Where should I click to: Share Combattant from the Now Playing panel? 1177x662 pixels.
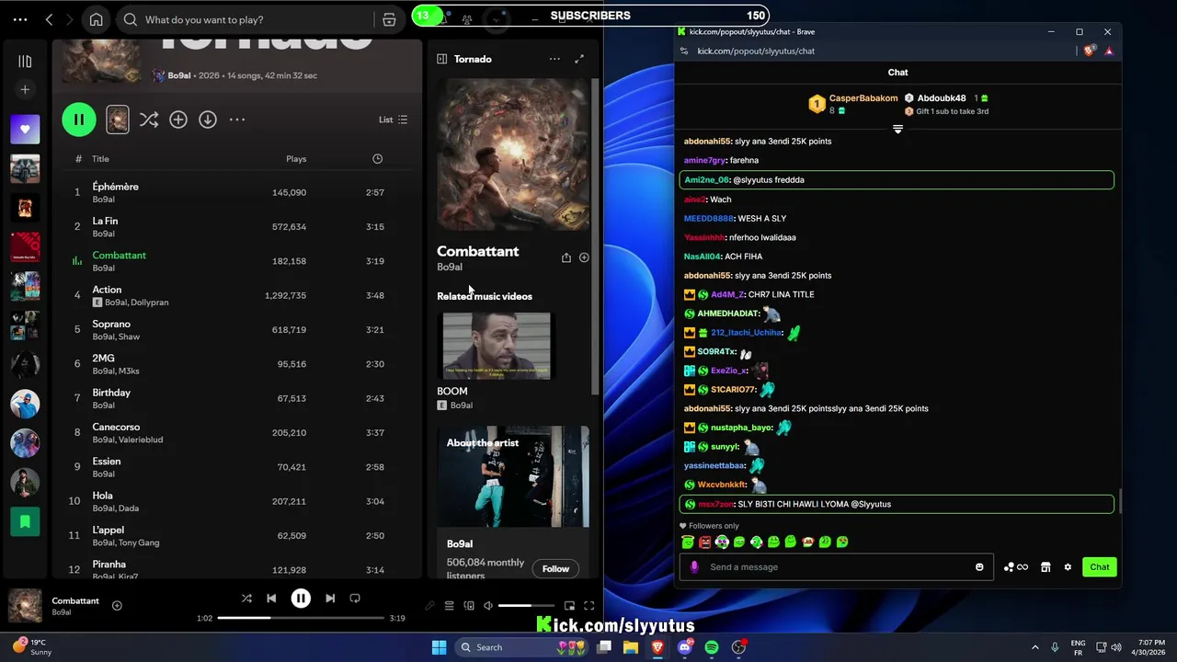566,258
